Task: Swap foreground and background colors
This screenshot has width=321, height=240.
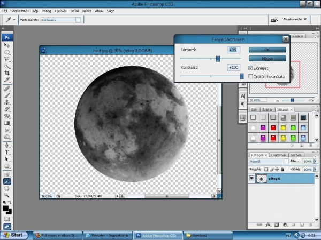Action: [x=10, y=202]
